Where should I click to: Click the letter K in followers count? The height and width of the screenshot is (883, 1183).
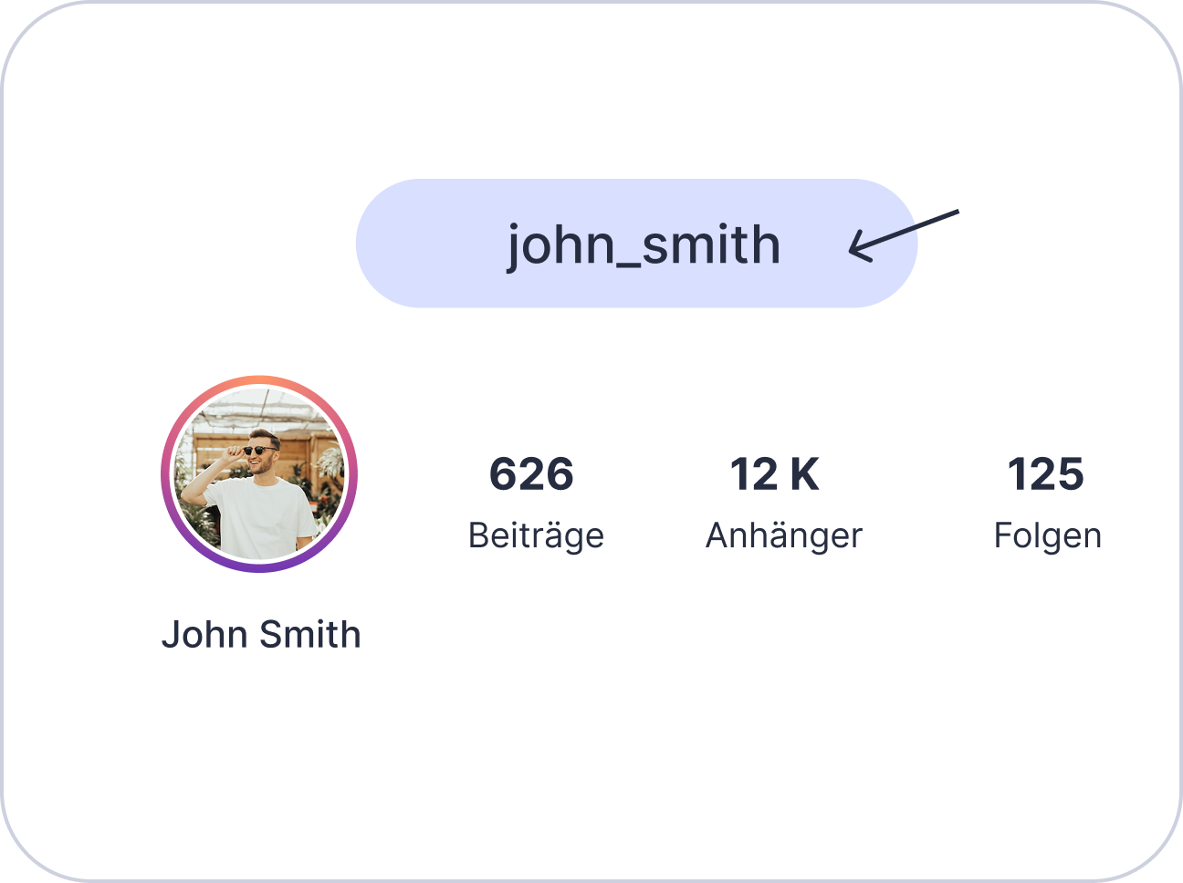click(x=804, y=474)
